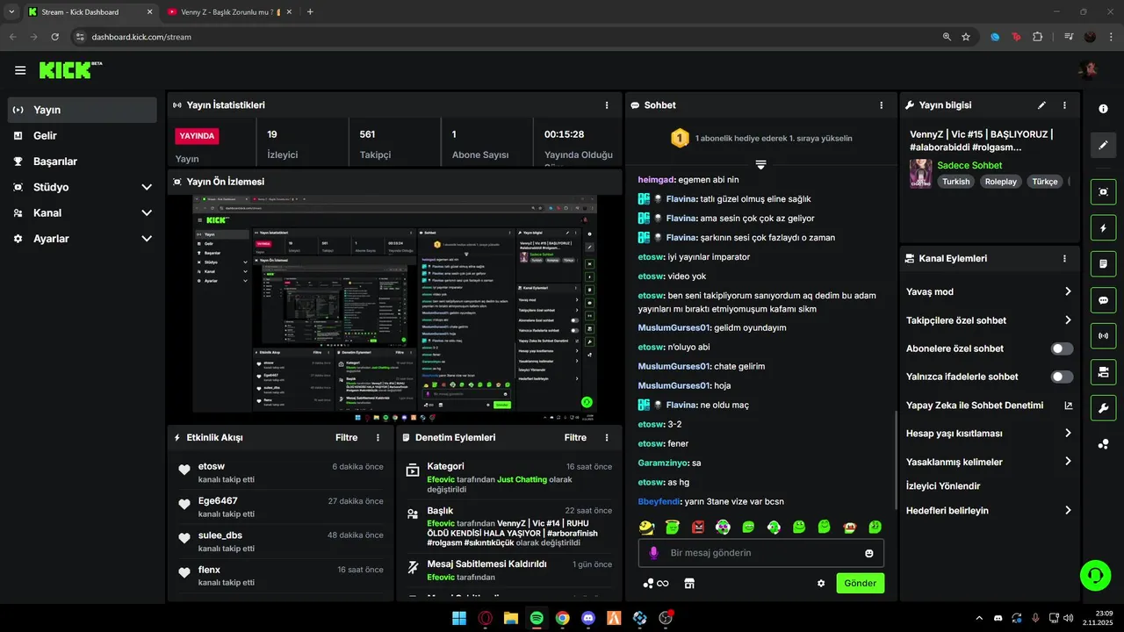Send message with Gönder button
Viewport: 1124px width, 632px height.
861,583
